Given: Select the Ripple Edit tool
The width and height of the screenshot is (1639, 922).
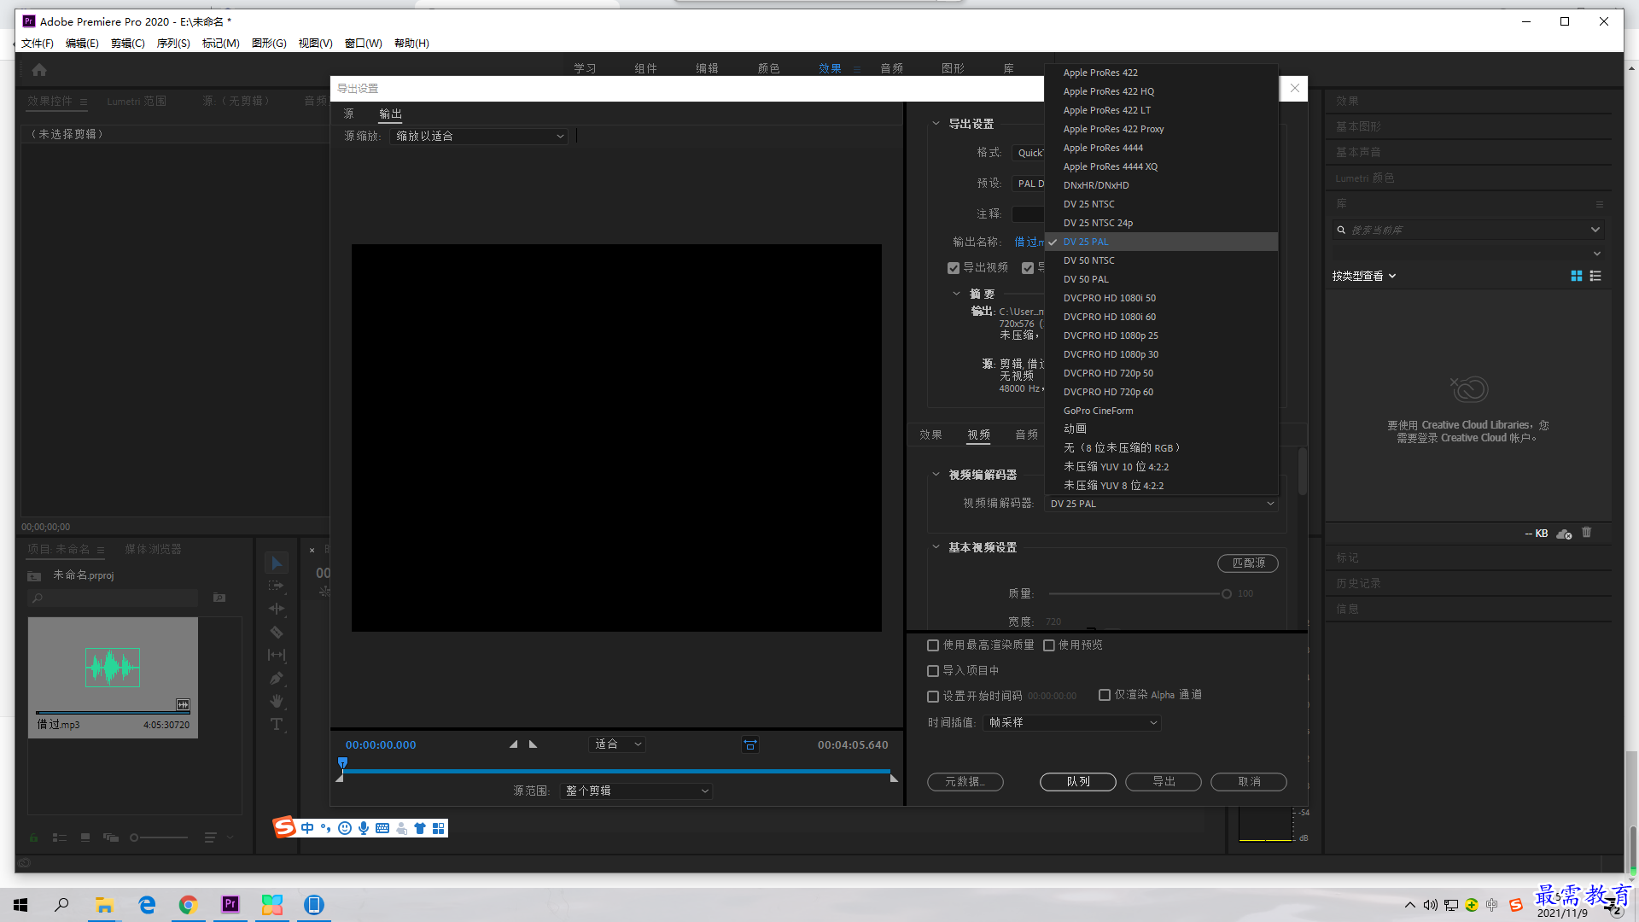Looking at the screenshot, I should [x=277, y=609].
